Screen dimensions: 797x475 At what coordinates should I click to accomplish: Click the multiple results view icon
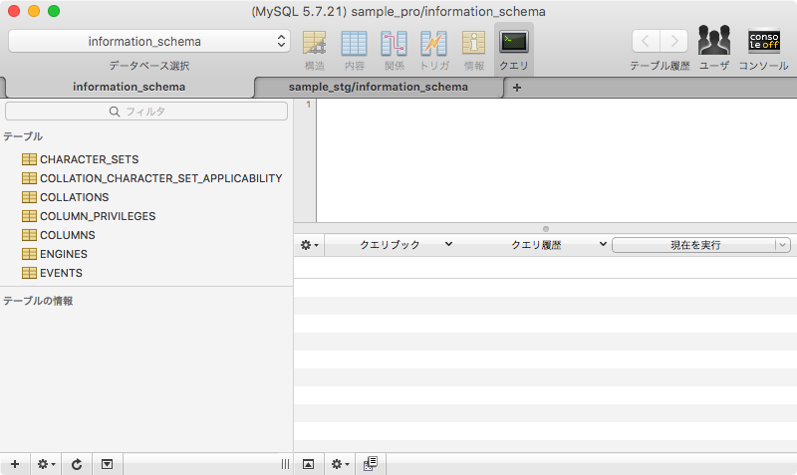pos(371,464)
